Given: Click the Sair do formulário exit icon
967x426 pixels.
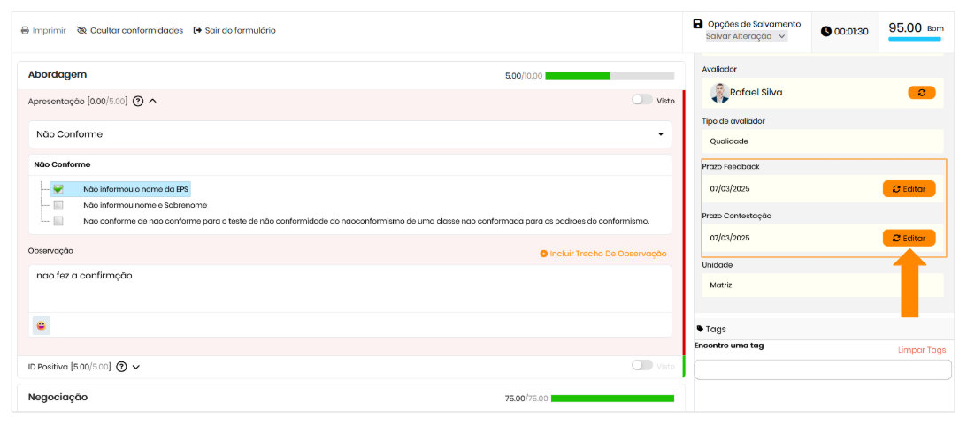Looking at the screenshot, I should (197, 30).
